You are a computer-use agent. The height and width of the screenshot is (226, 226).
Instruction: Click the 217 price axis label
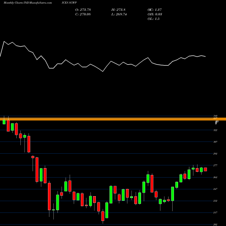(215, 212)
